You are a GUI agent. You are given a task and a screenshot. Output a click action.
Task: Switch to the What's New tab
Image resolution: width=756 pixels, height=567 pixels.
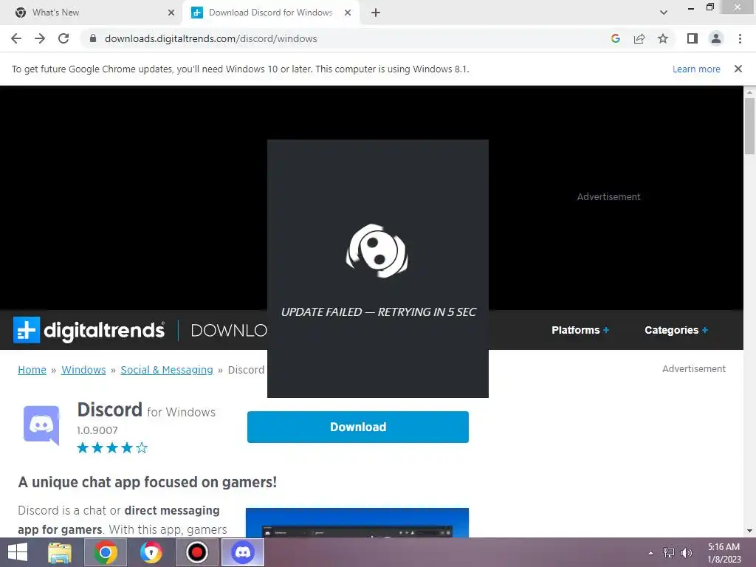(92, 13)
